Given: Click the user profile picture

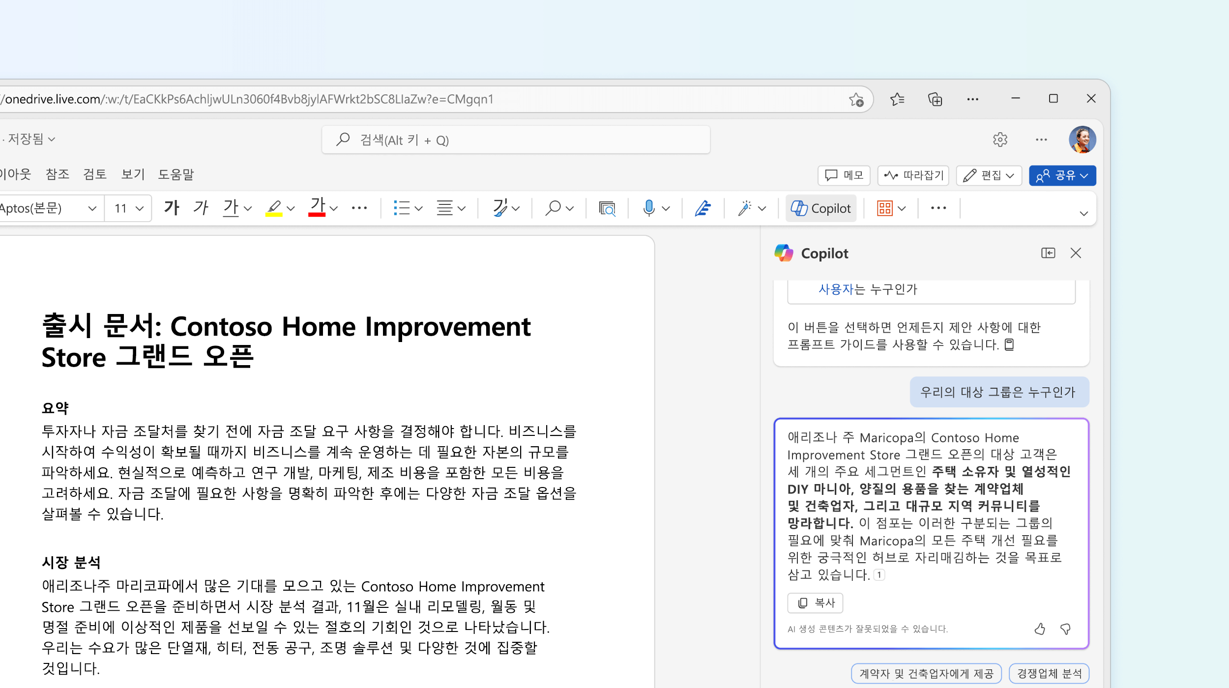Looking at the screenshot, I should click(x=1082, y=140).
